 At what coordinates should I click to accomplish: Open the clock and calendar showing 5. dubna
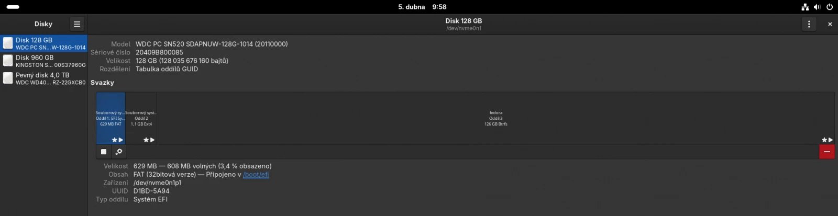422,7
